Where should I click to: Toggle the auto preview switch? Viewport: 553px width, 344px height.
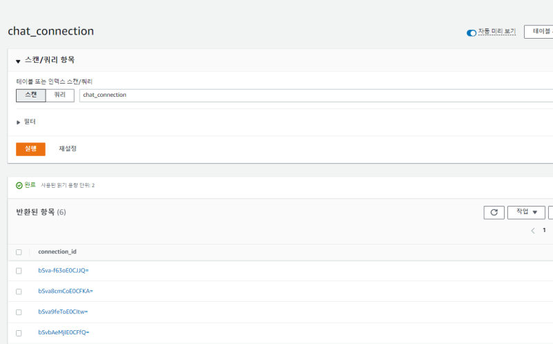pos(471,32)
